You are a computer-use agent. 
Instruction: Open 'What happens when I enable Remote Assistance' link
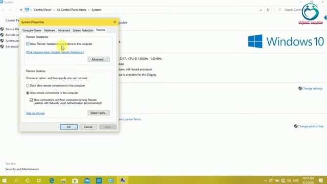pyautogui.click(x=55, y=52)
